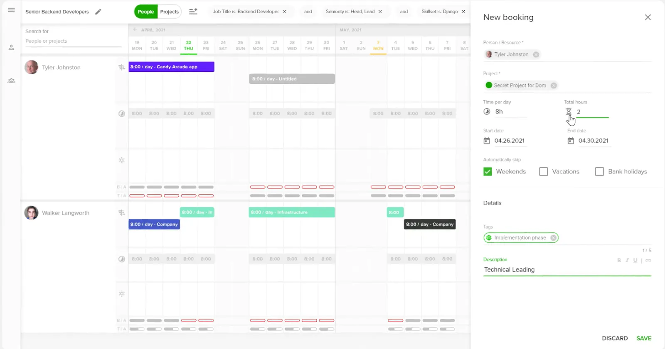The width and height of the screenshot is (665, 349).
Task: Open Walker's blue Company booking
Action: click(154, 224)
